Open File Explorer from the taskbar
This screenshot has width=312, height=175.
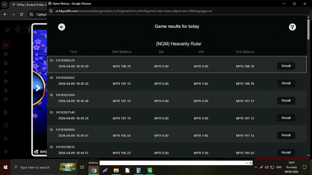pos(116,170)
